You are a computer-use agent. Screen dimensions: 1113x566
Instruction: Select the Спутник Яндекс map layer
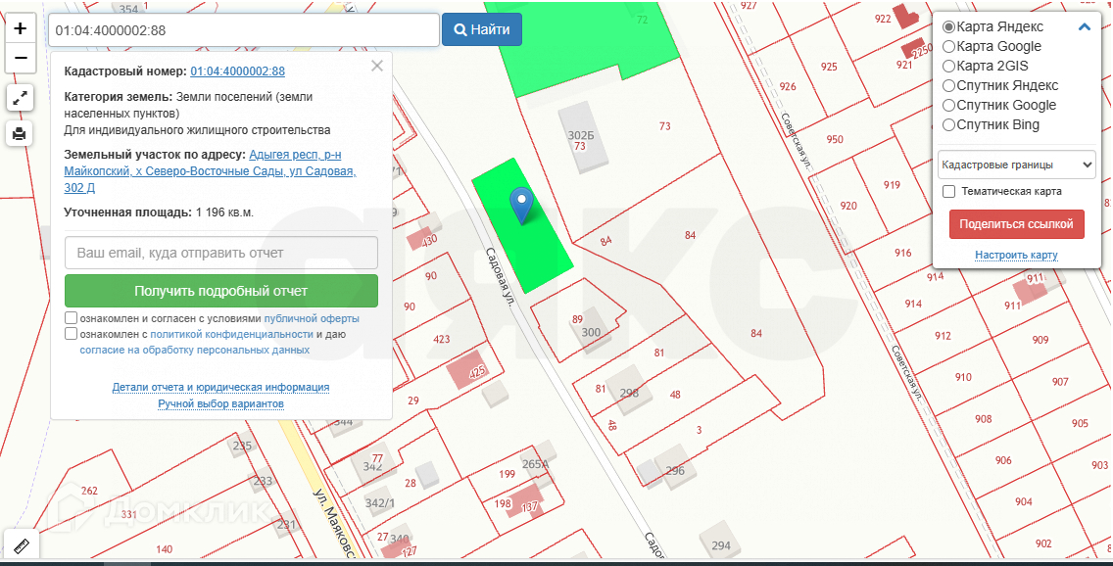click(x=948, y=85)
